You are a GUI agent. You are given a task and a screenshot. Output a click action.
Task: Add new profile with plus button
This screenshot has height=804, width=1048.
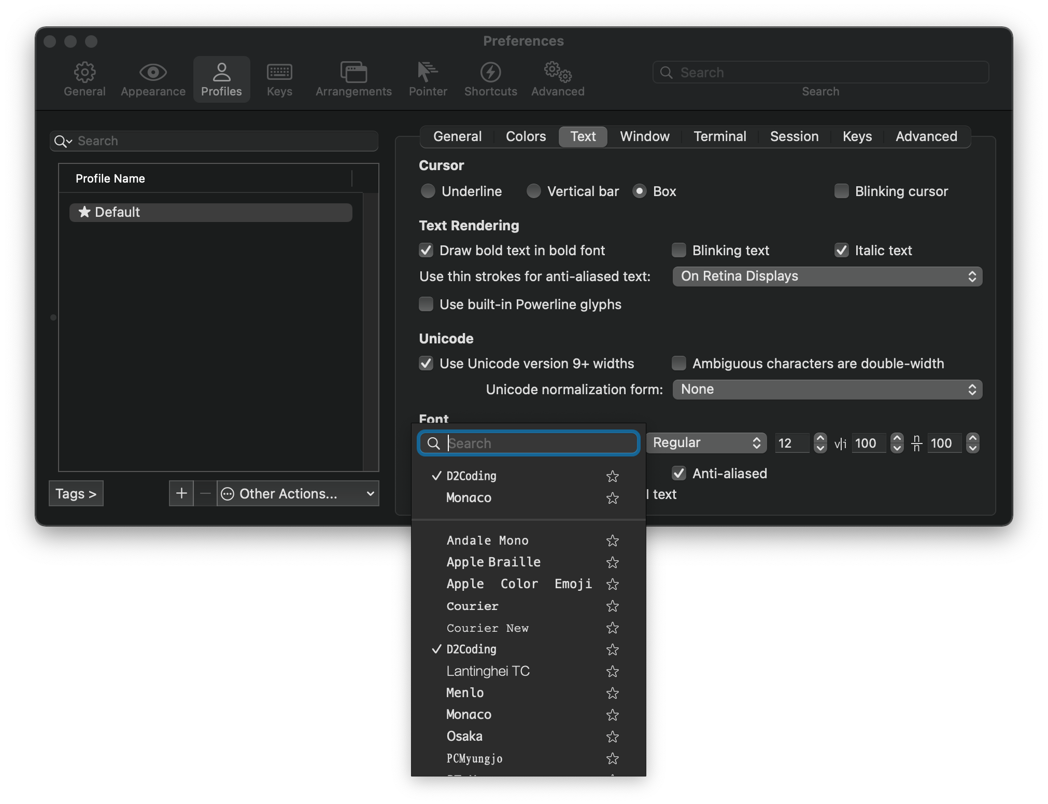(181, 493)
